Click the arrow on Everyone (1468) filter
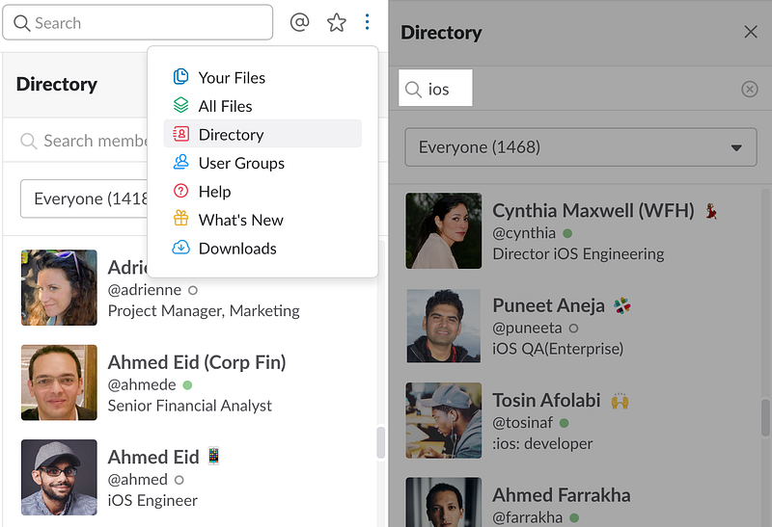 [736, 147]
